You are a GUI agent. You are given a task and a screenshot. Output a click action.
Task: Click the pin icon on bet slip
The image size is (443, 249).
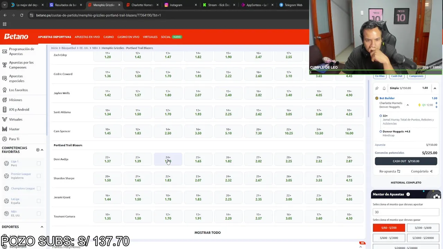point(377,88)
